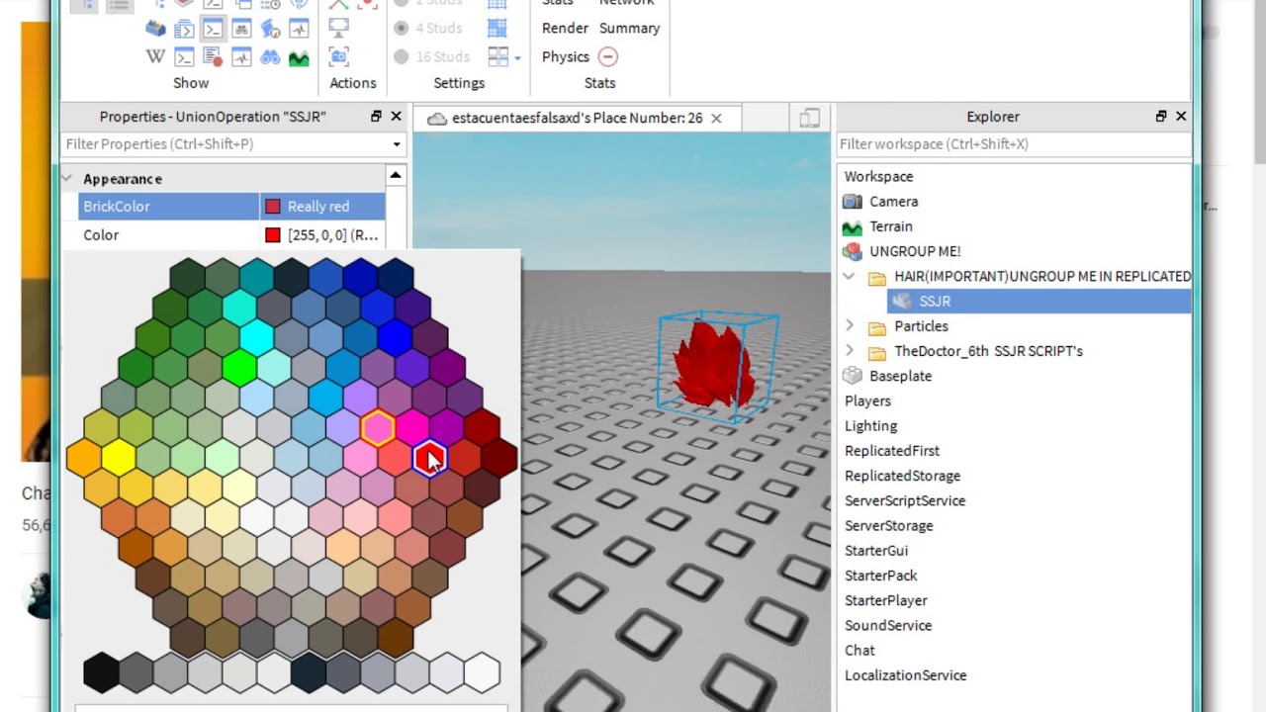Expand TheDoctor_6th SSJR SCRIPT's folder
Image resolution: width=1266 pixels, height=712 pixels.
point(850,351)
